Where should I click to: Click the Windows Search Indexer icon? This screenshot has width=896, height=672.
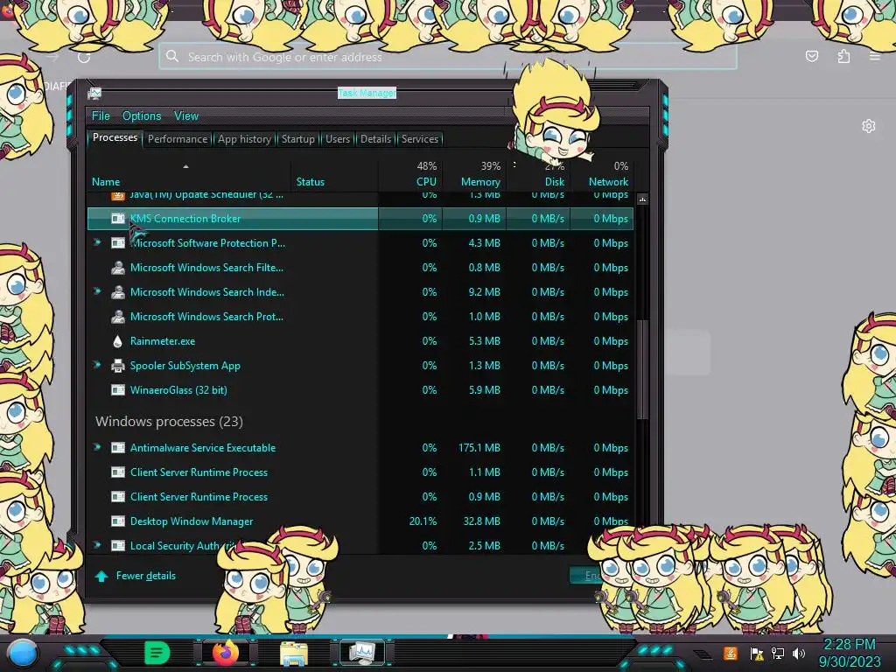tap(118, 292)
